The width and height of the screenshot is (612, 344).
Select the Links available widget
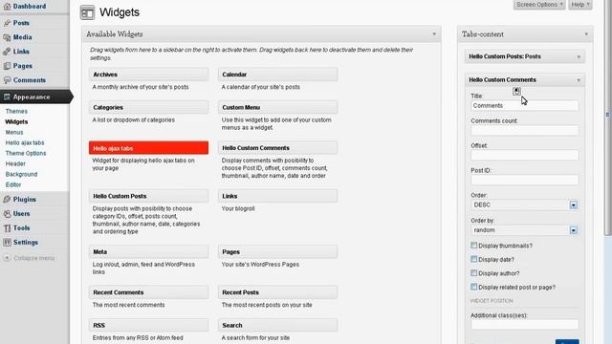point(277,196)
